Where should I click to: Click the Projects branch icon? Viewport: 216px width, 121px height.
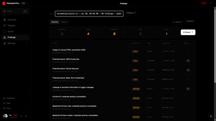click(5, 26)
